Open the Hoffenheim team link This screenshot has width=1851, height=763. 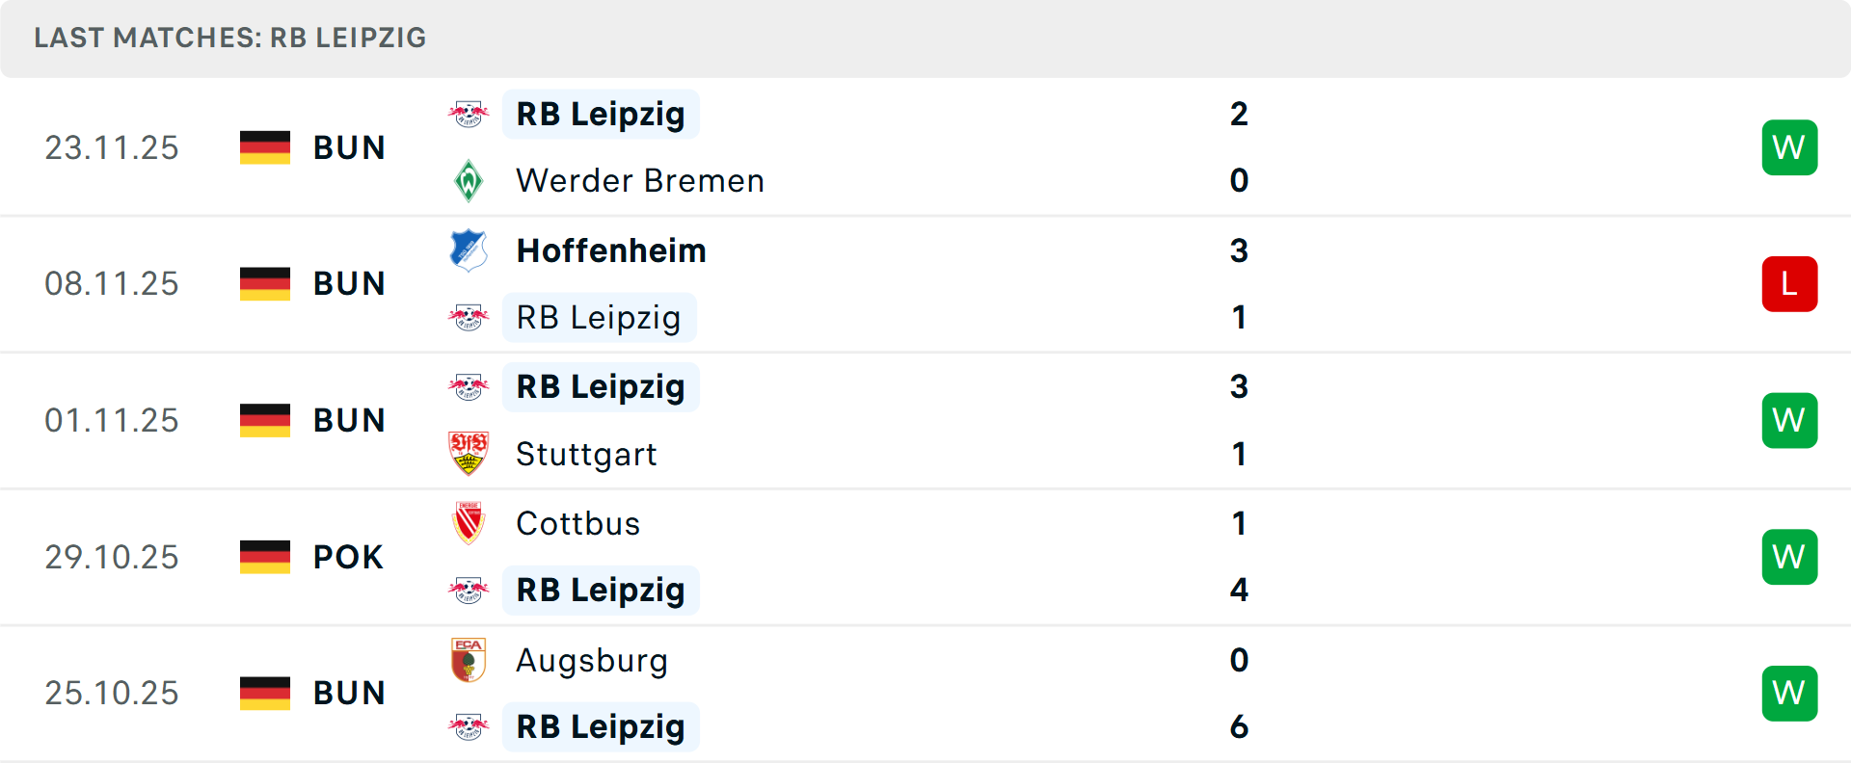point(611,250)
